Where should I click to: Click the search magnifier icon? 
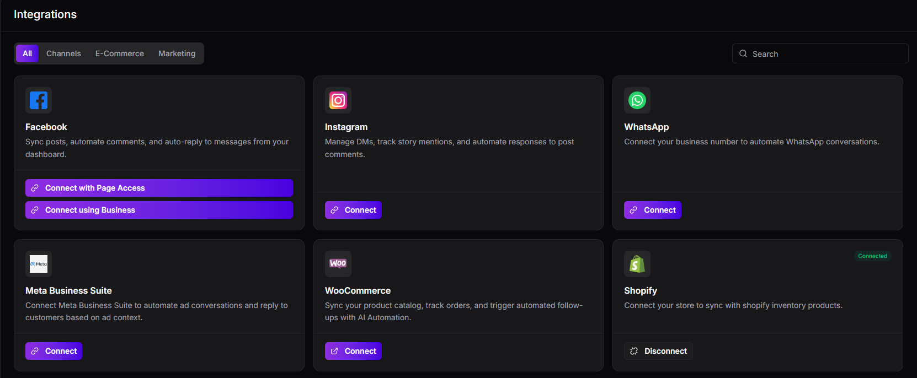[x=743, y=53]
